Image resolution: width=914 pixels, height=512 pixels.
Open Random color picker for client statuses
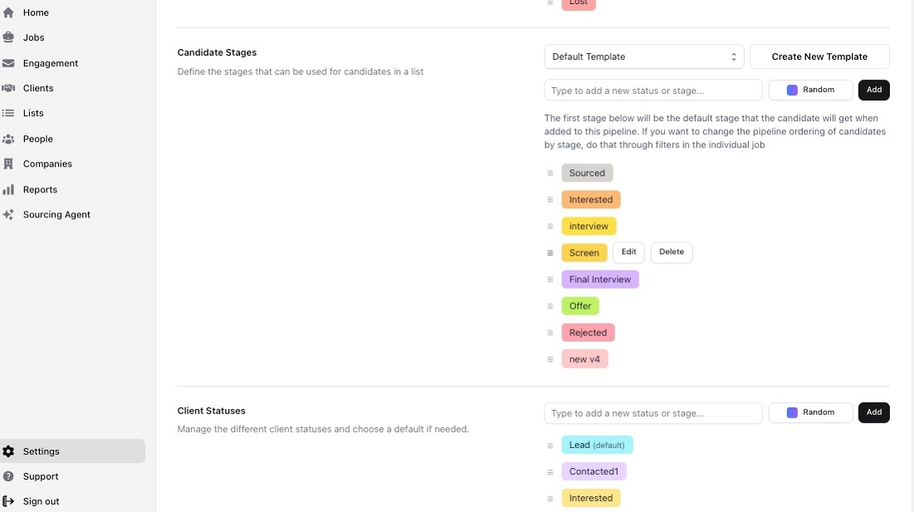coord(810,412)
